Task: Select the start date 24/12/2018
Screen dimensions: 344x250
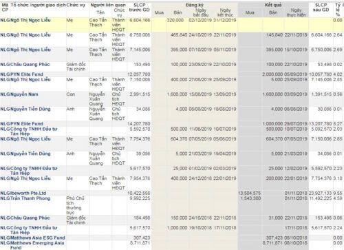Action: tap(200, 178)
